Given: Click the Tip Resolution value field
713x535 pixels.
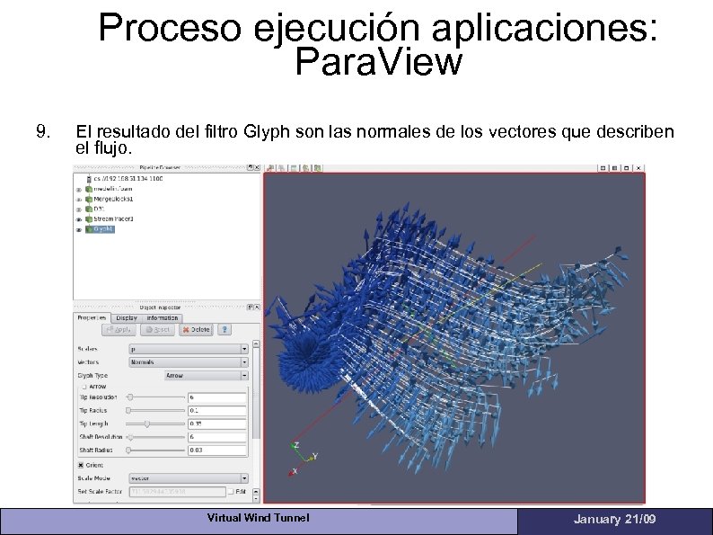Looking at the screenshot, I should pos(217,397).
